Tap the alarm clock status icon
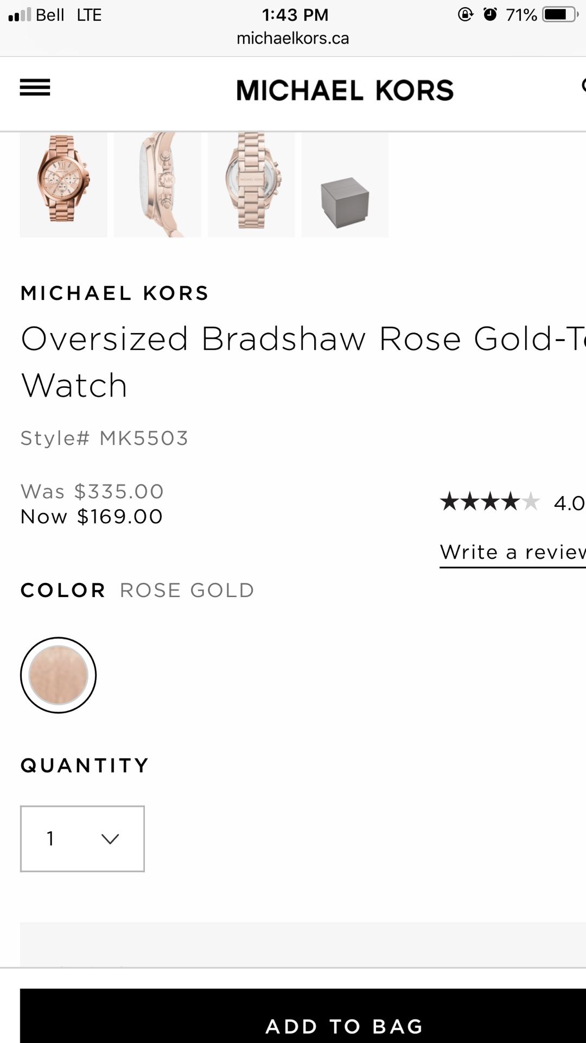586x1043 pixels. pyautogui.click(x=490, y=15)
